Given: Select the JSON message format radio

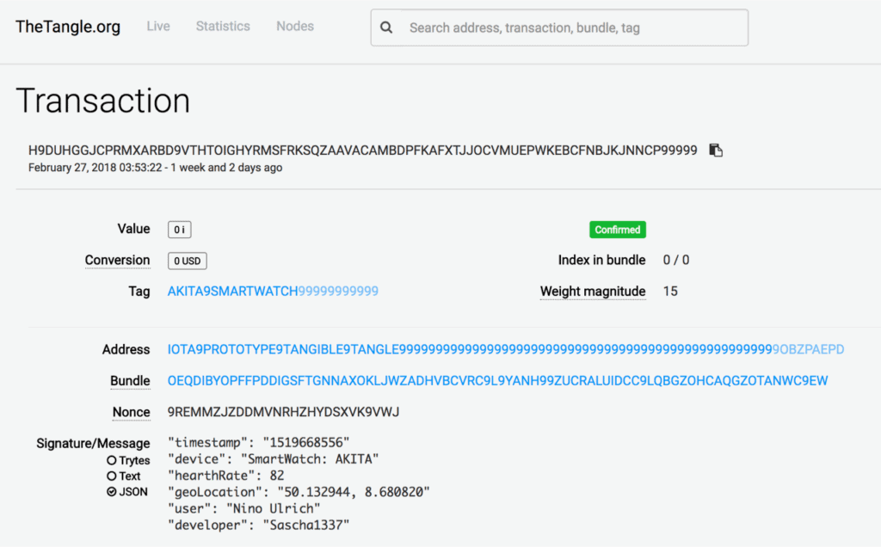Looking at the screenshot, I should pos(112,492).
